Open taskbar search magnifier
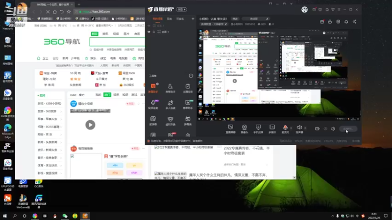The width and height of the screenshot is (392, 220). [x=15, y=216]
